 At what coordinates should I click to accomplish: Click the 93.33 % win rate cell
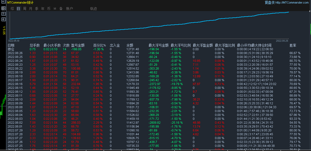(x=295, y=119)
